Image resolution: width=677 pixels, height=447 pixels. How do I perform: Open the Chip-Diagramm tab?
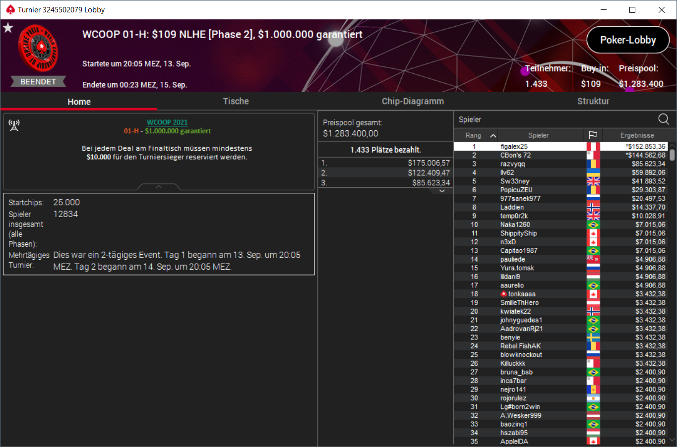413,101
